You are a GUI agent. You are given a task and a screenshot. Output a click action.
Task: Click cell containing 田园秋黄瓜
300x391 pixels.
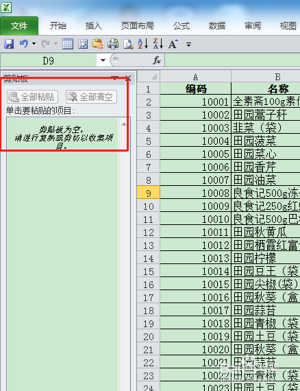pos(266,232)
